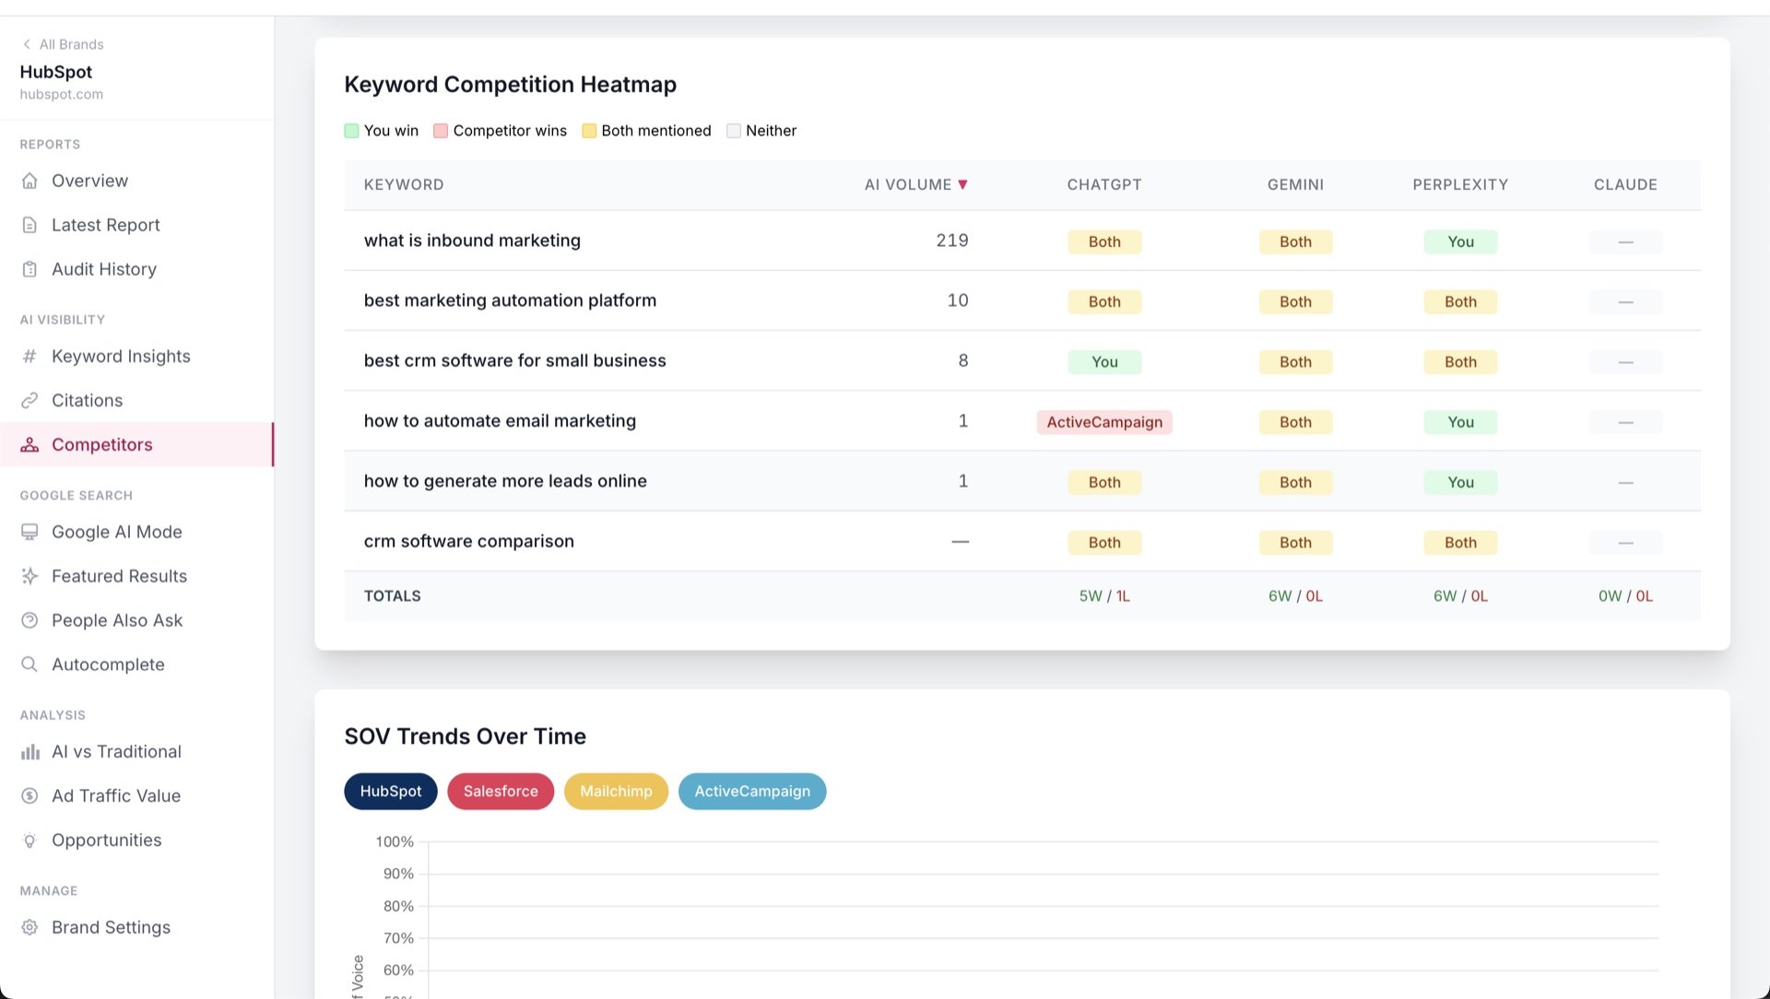Click the PERPLEXITY column header
The height and width of the screenshot is (999, 1770).
click(1460, 184)
